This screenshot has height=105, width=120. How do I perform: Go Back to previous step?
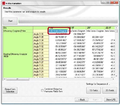[81, 100]
